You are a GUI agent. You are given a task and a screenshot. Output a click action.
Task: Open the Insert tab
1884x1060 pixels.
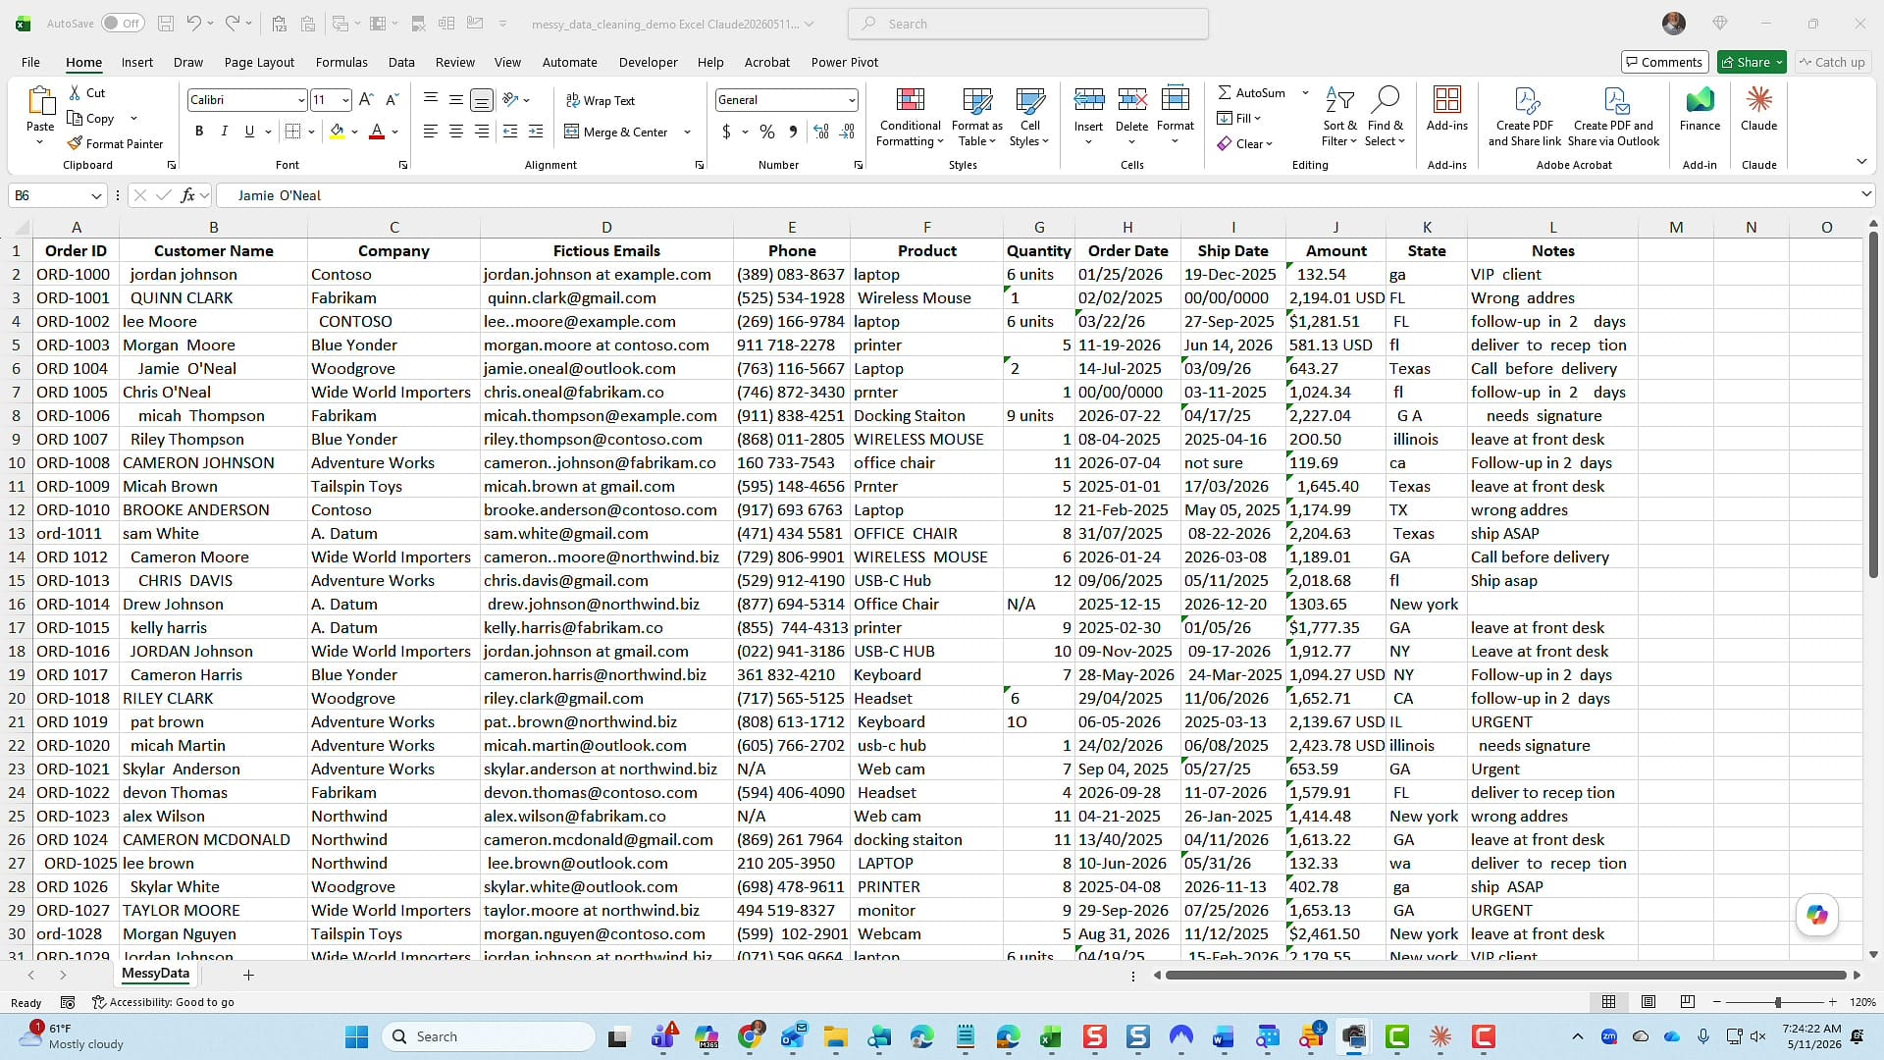[x=137, y=62]
